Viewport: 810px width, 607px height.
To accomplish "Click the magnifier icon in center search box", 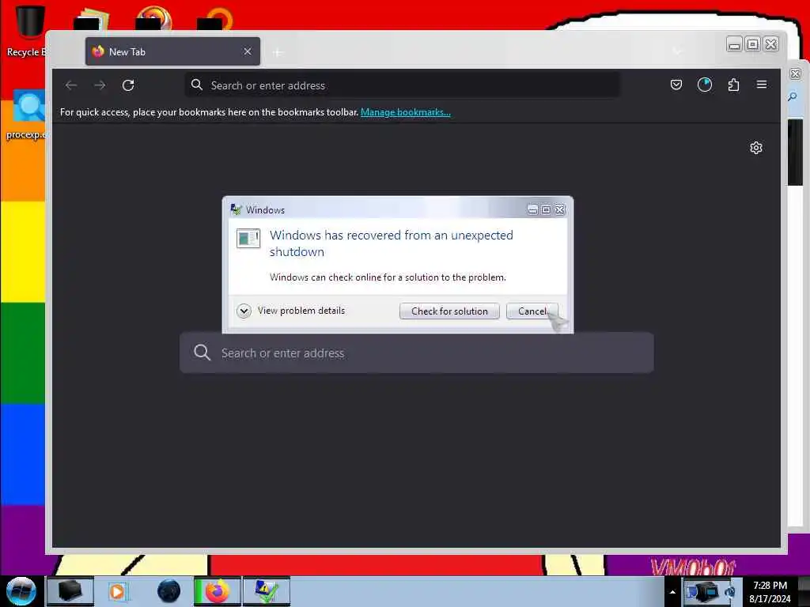I will tap(202, 353).
